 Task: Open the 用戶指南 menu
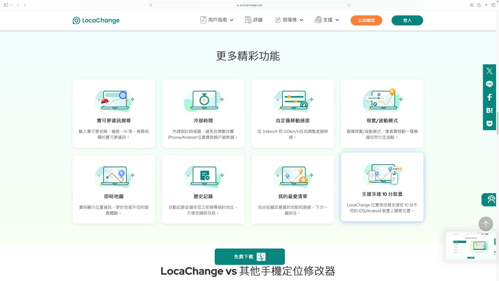coord(217,20)
